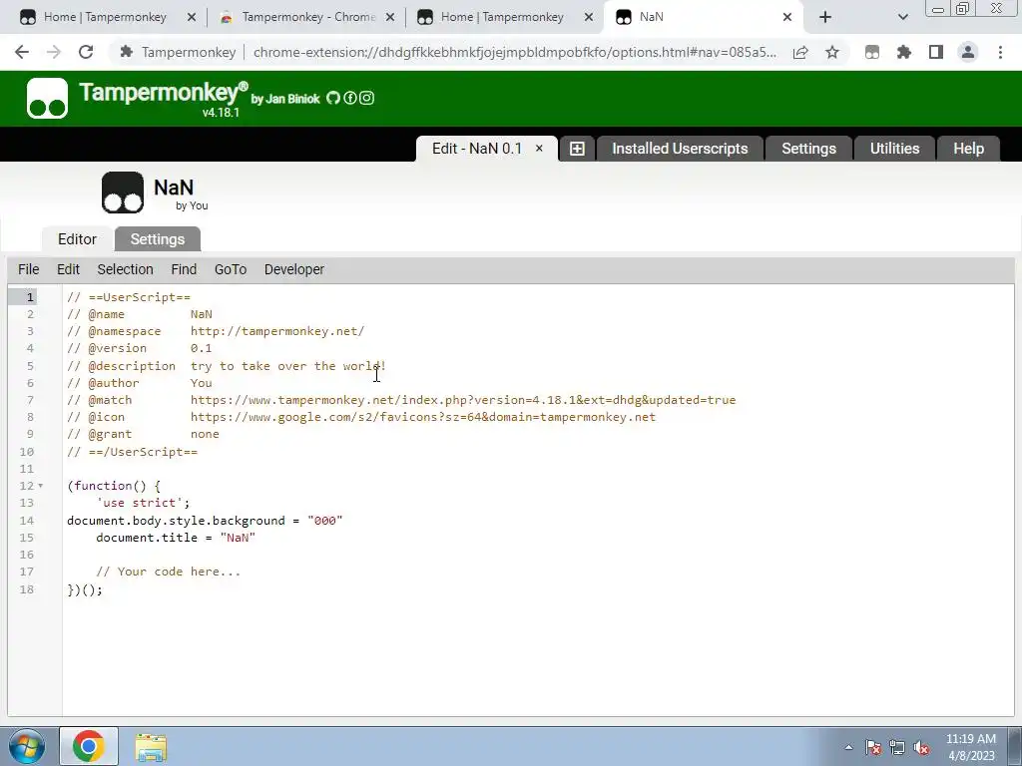Close the NaN browser tab
The width and height of the screenshot is (1022, 766).
coord(787,17)
